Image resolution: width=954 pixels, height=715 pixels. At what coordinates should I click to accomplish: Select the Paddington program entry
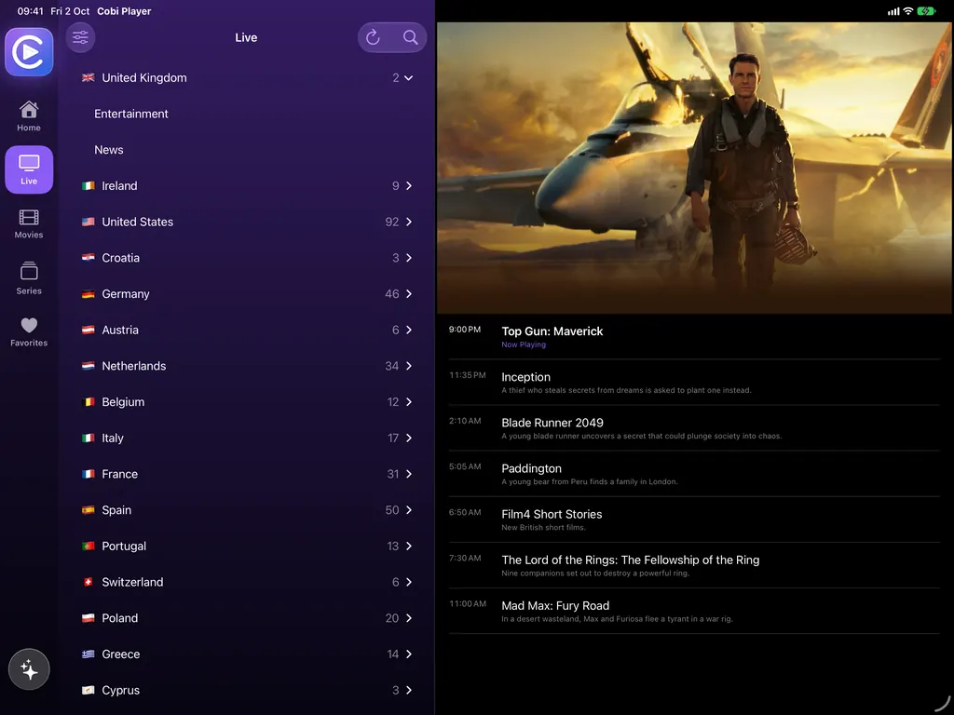(694, 474)
